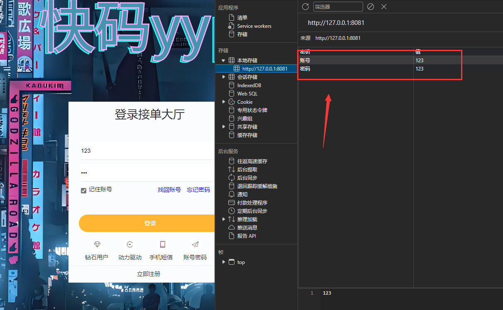Open IndexedDB storage item
Image resolution: width=503 pixels, height=310 pixels.
[x=249, y=85]
